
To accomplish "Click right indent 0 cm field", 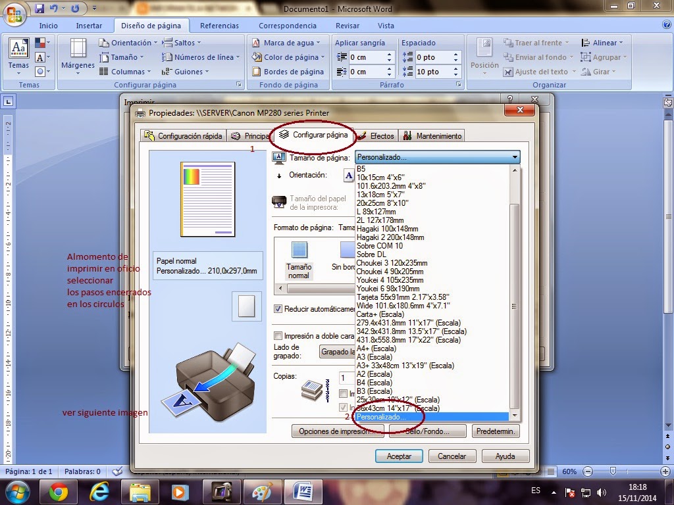I will pos(366,72).
